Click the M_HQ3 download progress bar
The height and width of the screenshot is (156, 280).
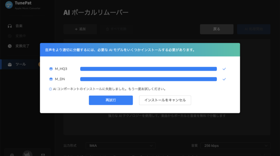(x=148, y=69)
